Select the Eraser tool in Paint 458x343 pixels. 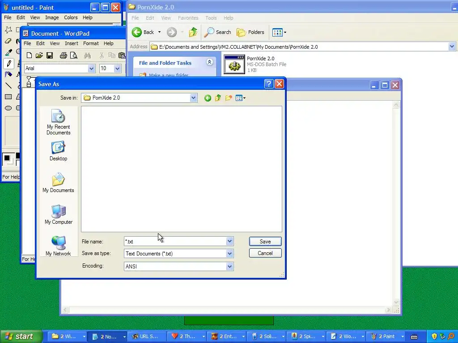tap(8, 41)
